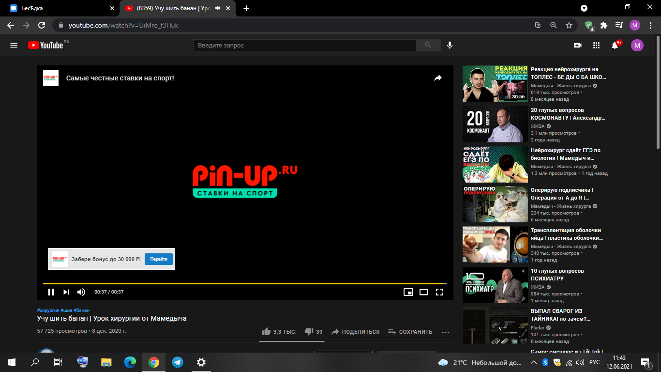Switch to theater mode
The height and width of the screenshot is (372, 661).
424,292
